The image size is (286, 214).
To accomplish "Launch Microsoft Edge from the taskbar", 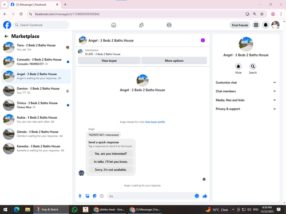I will coord(17,209).
